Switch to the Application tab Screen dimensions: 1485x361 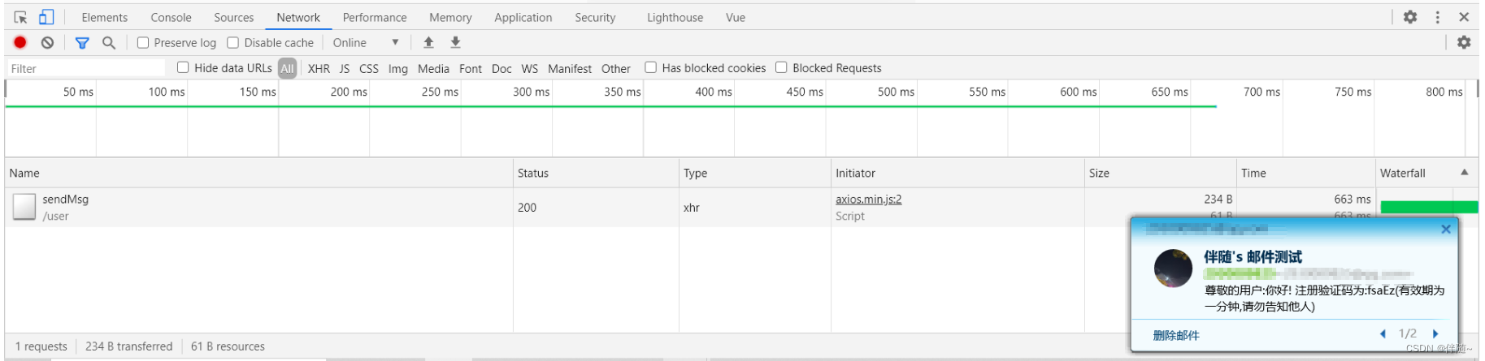tap(523, 17)
